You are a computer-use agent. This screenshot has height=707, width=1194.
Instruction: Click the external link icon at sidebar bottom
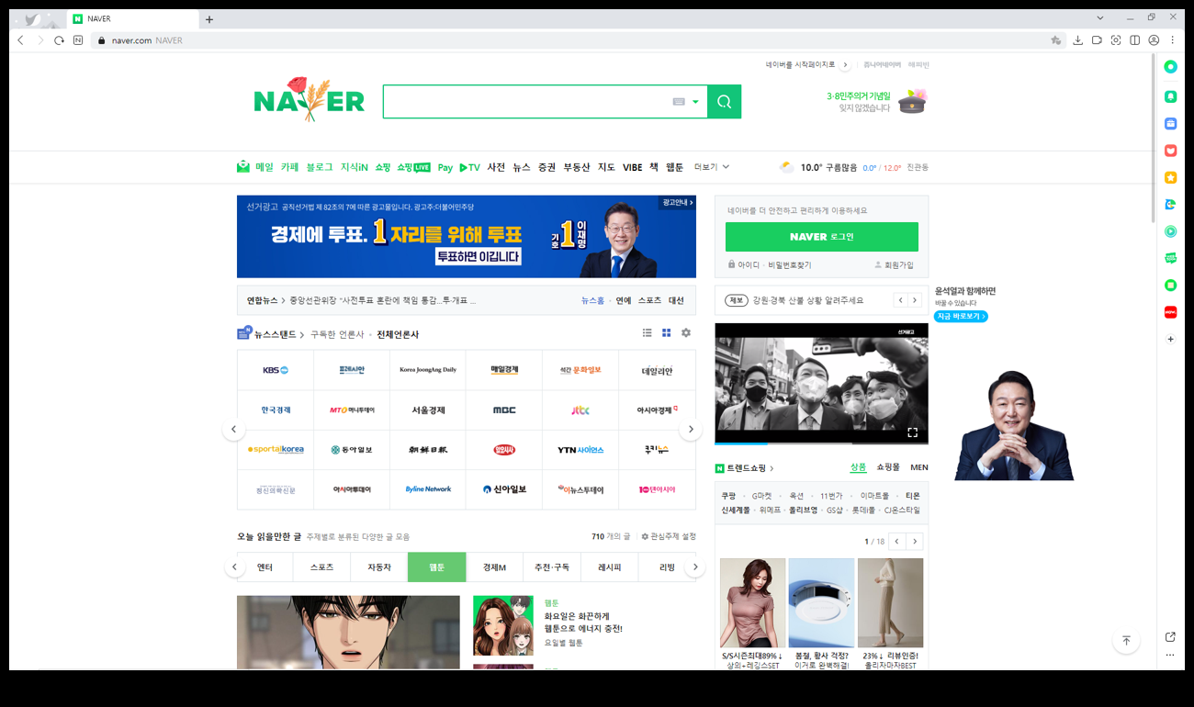point(1170,637)
